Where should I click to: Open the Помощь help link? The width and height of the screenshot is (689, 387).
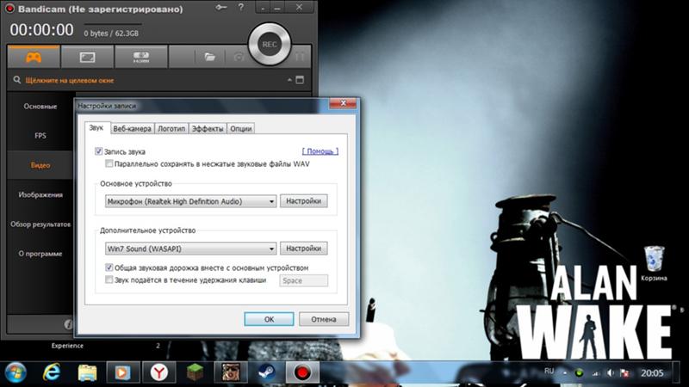320,151
